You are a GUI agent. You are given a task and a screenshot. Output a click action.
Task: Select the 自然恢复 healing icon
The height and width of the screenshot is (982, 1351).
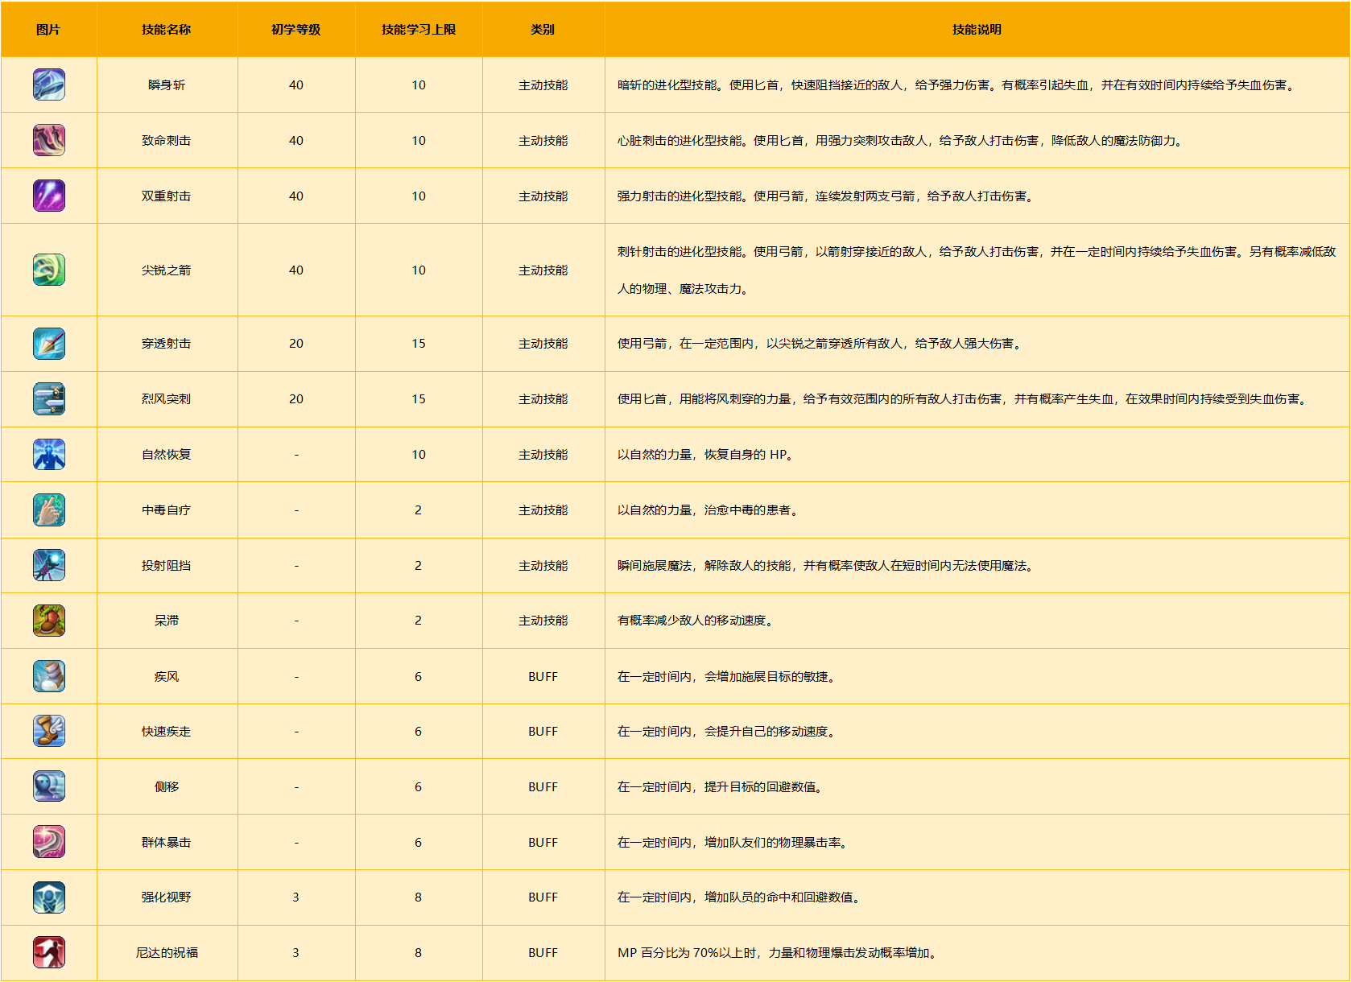[x=49, y=455]
